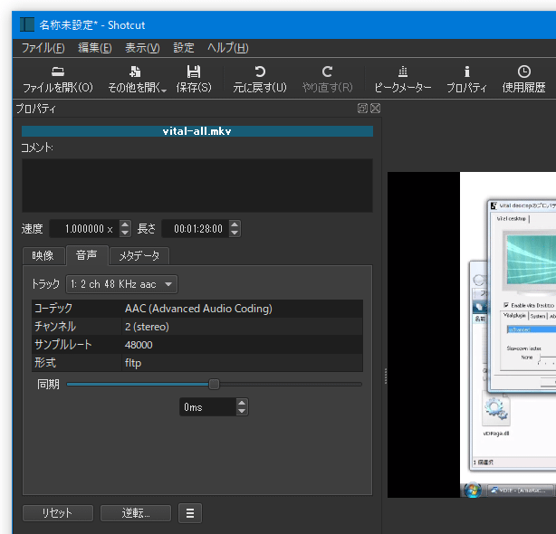Open the ファイル(F) menu
Viewport: 556px width, 534px height.
click(x=43, y=48)
